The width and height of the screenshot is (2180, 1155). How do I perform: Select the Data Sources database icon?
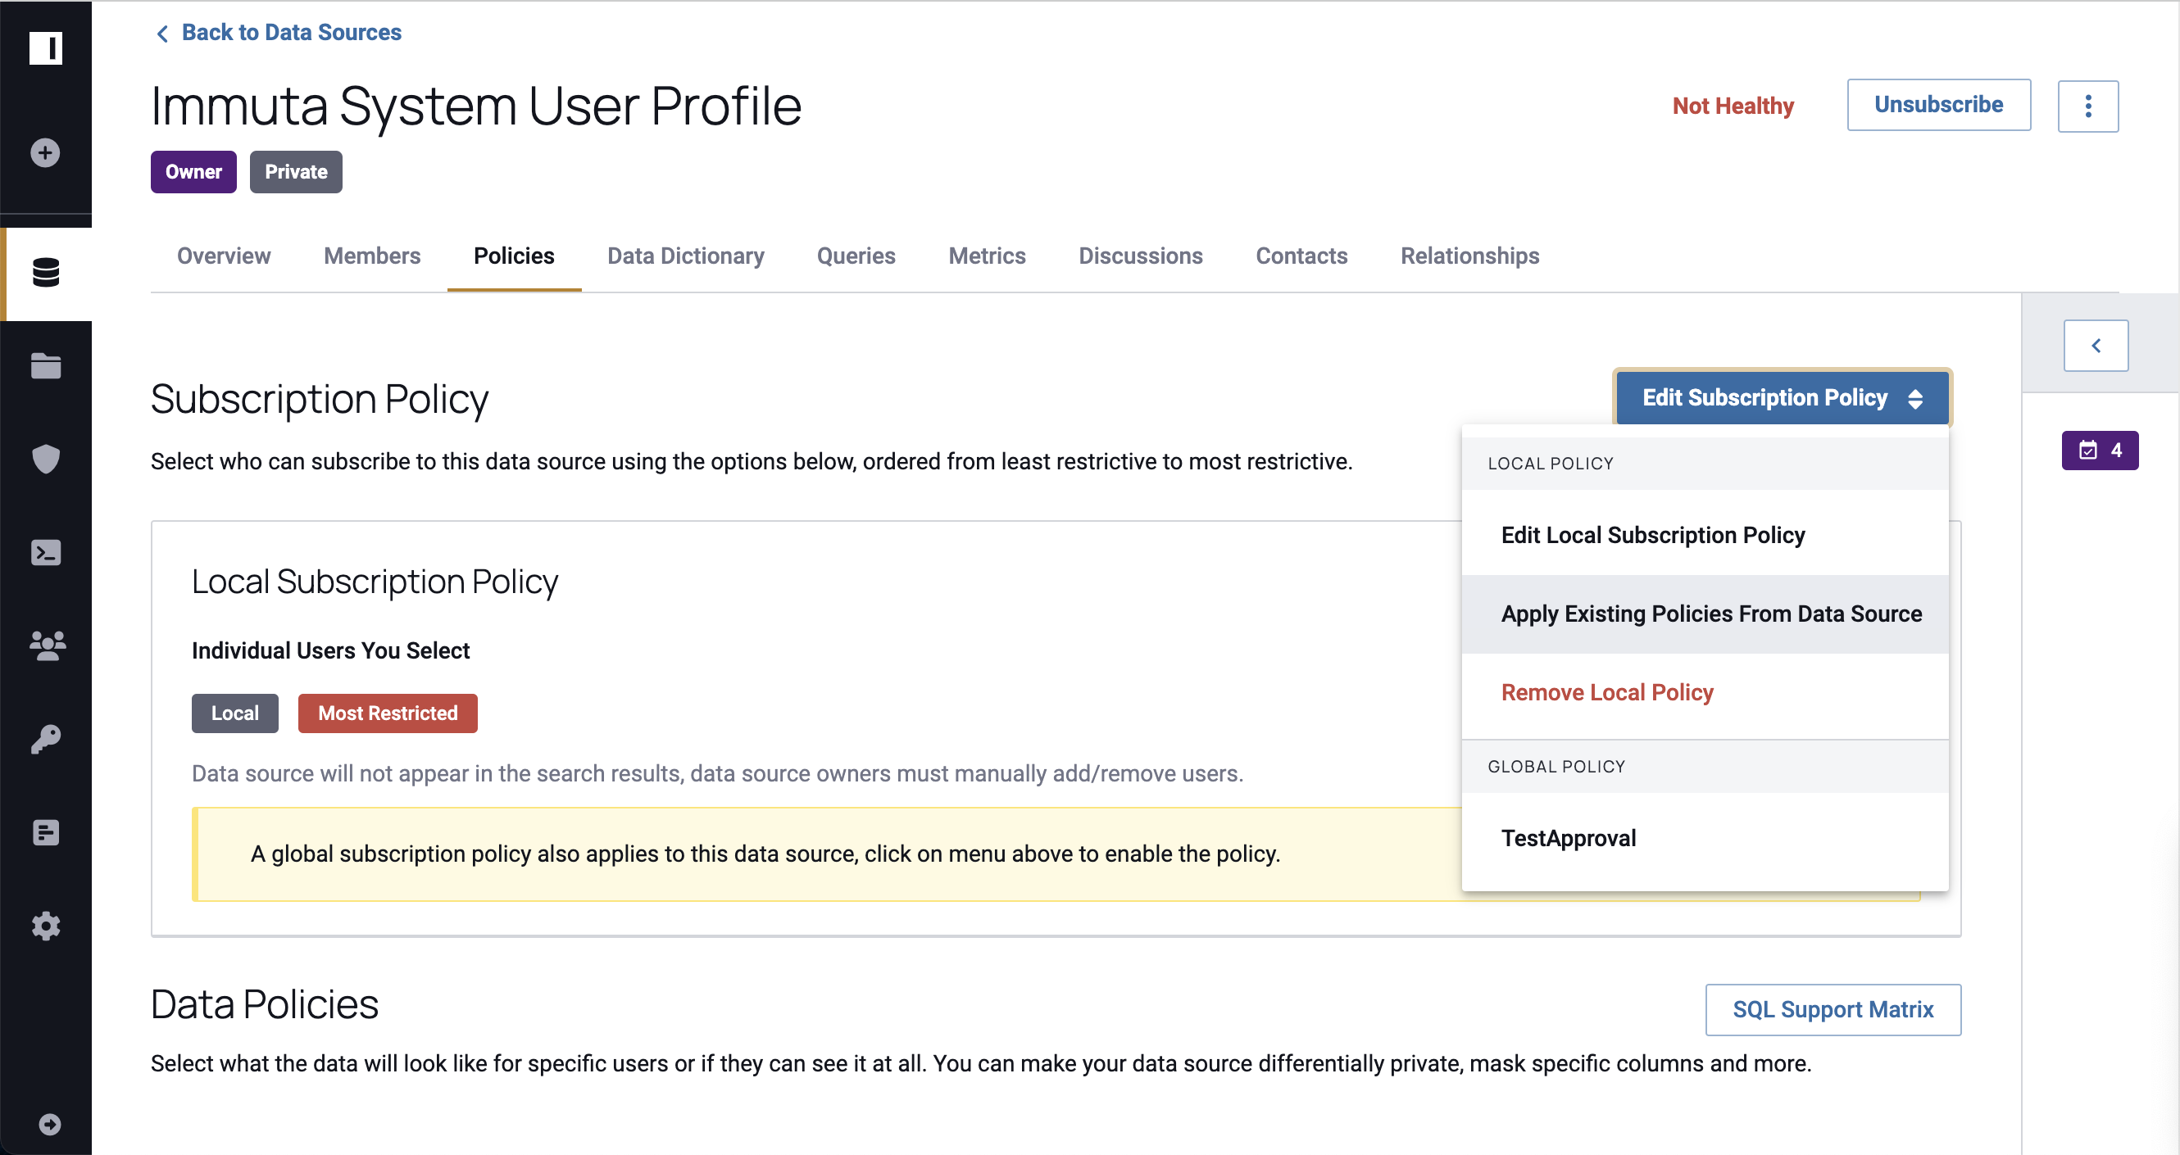pyautogui.click(x=46, y=273)
